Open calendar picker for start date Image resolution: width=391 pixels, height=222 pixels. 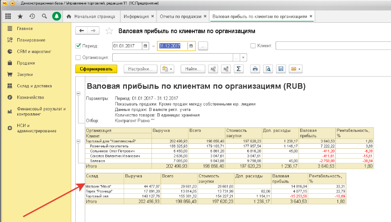(x=146, y=46)
